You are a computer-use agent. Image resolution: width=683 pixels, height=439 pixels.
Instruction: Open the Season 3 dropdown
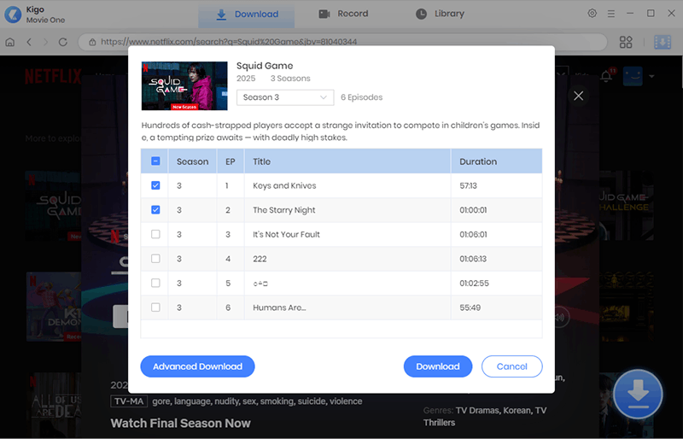pyautogui.click(x=285, y=97)
